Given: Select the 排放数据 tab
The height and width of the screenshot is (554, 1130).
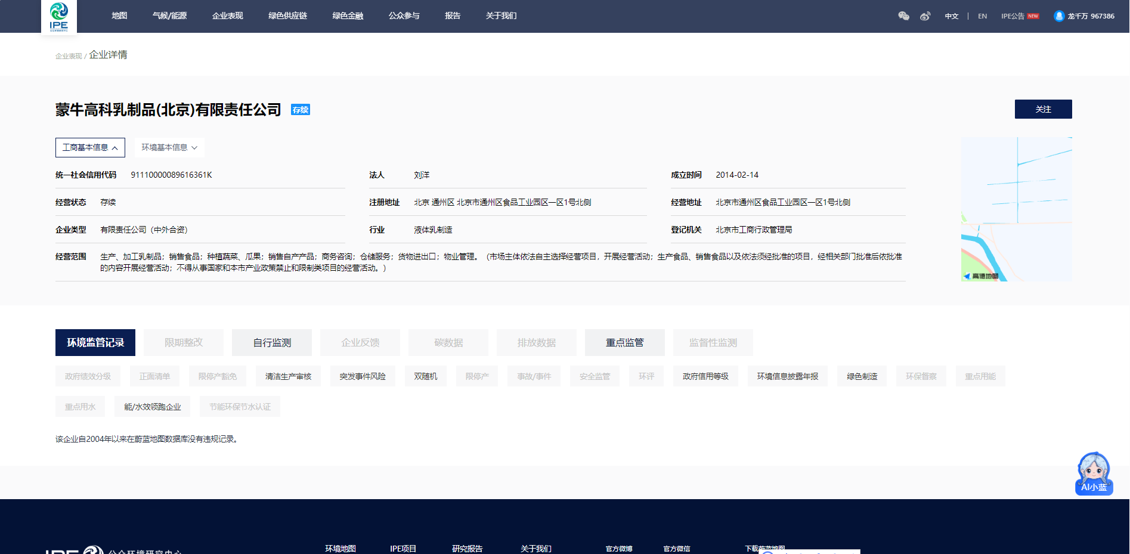Looking at the screenshot, I should coord(537,342).
